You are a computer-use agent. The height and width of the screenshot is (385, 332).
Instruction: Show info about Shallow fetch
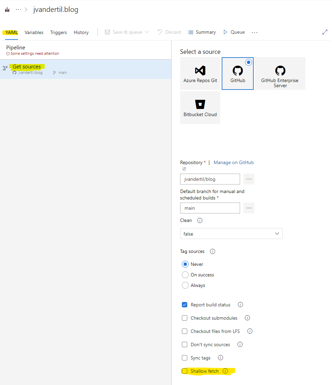[x=225, y=371]
